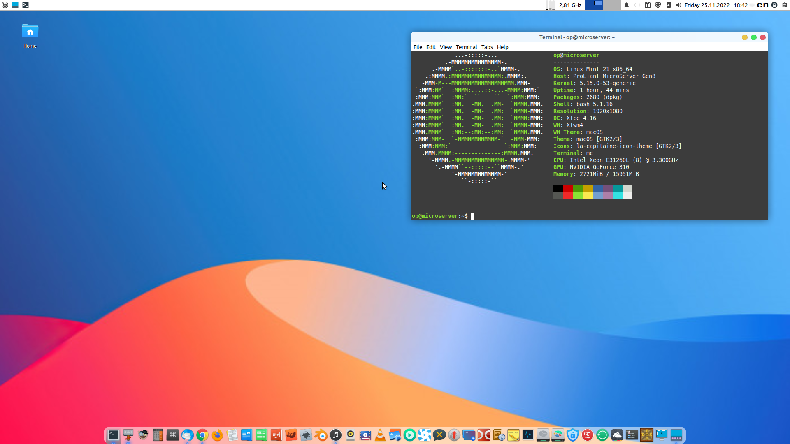Open the dark chat bubble X app in dock
The image size is (790, 444).
[x=439, y=435]
